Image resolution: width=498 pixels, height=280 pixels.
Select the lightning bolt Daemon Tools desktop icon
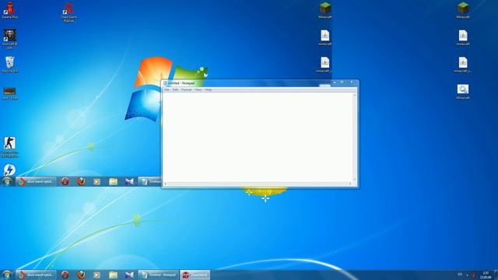(x=9, y=170)
